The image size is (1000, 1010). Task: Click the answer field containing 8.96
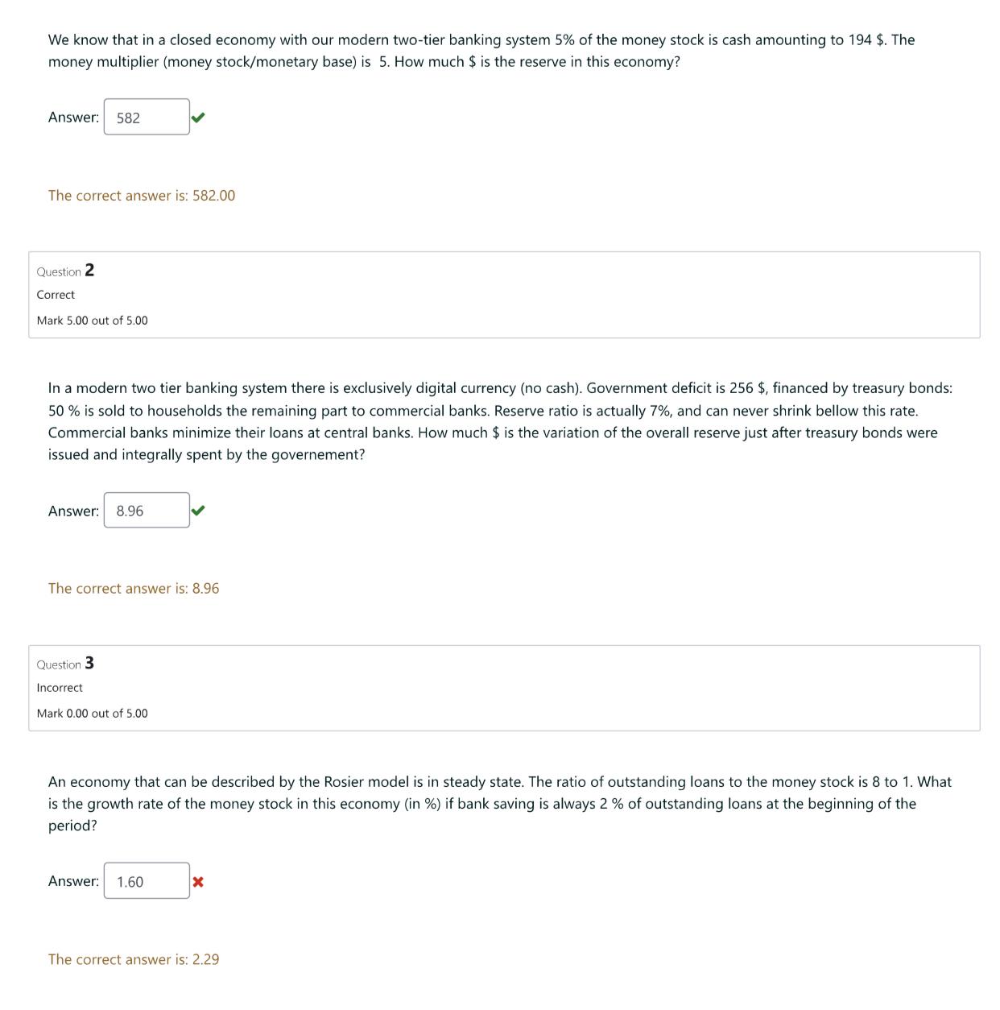(x=147, y=511)
